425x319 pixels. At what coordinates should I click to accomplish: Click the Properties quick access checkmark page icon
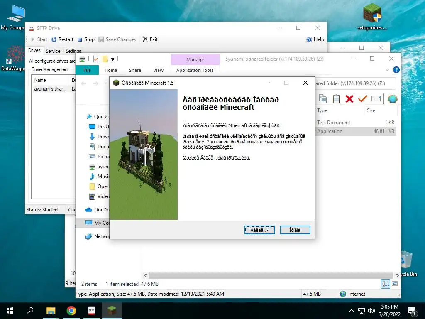coord(96,59)
